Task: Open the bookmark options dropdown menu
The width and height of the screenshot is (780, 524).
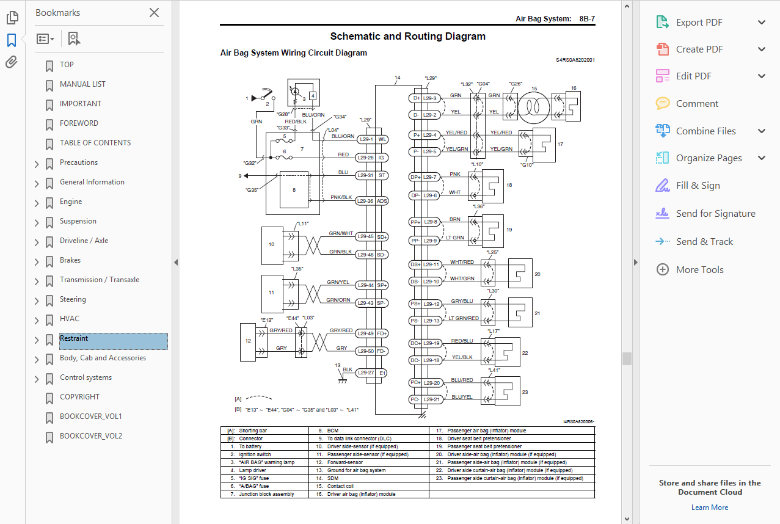Action: [x=46, y=39]
